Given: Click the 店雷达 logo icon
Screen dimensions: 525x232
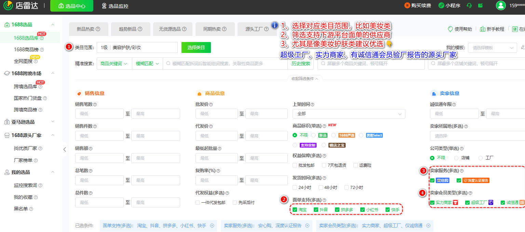Looking at the screenshot, I should [8, 6].
